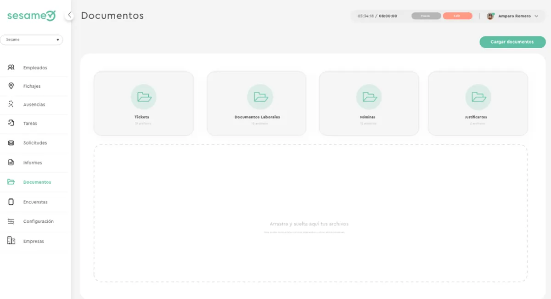Open the Tickets folder icon
This screenshot has width=551, height=299.
[144, 97]
